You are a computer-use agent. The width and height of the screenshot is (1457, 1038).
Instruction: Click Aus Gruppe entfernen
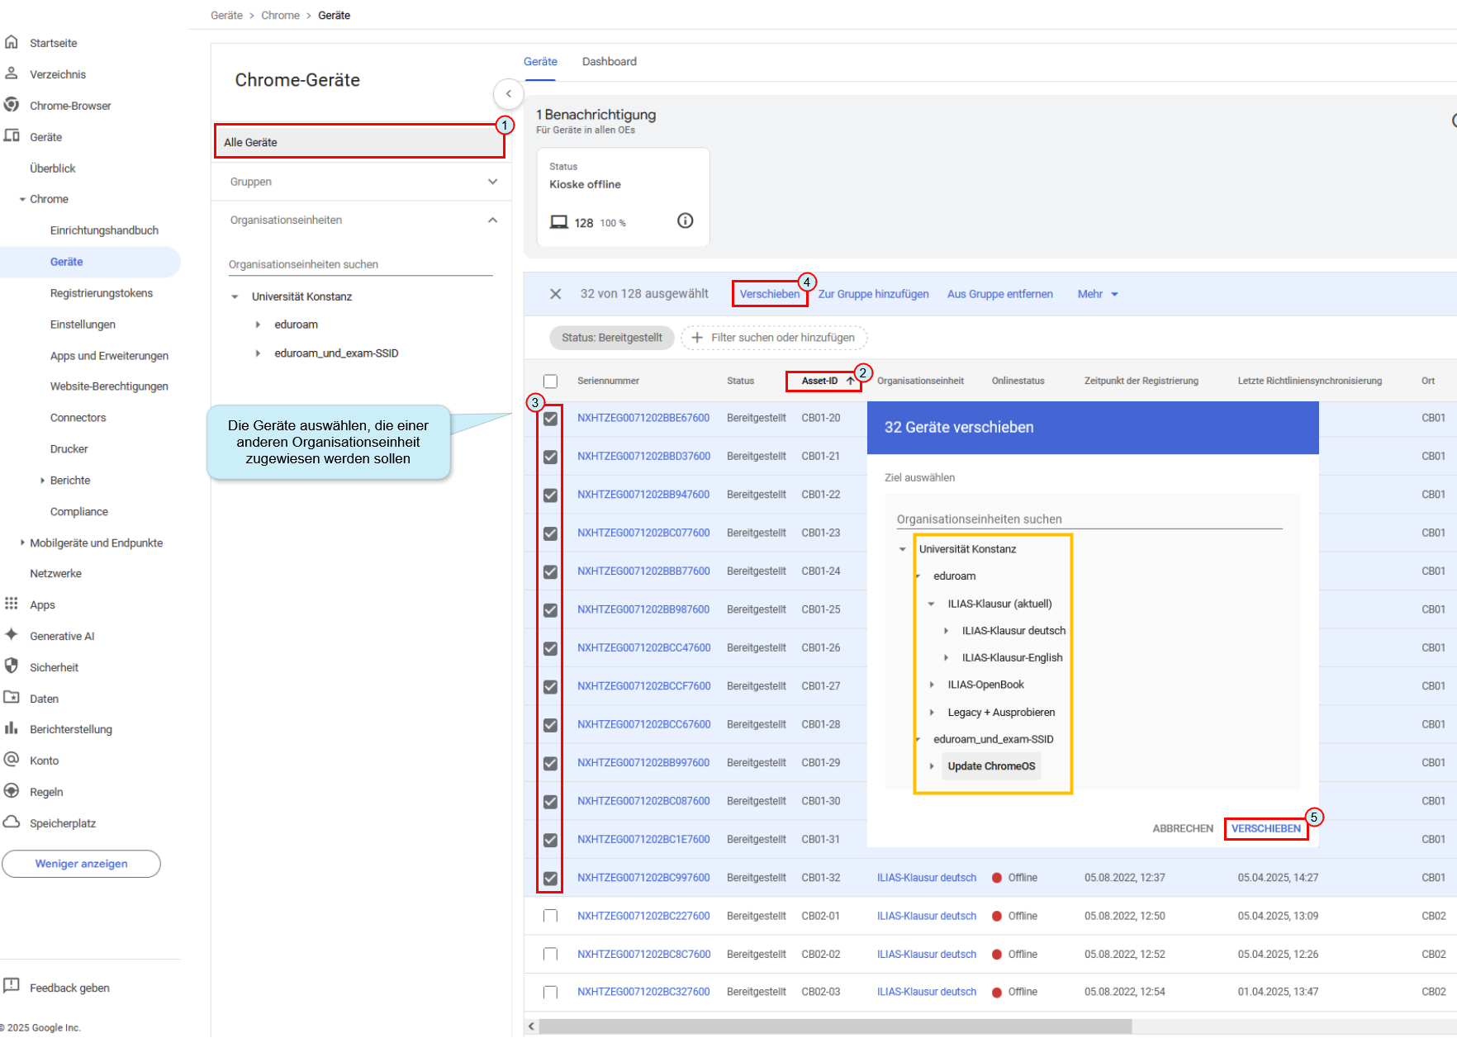click(x=999, y=294)
